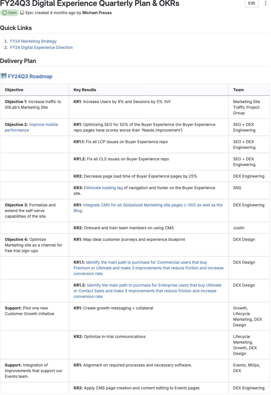Click the green Open status badge
This screenshot has width=271, height=395.
pos(10,13)
